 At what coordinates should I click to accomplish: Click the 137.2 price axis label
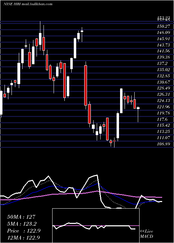163,64
